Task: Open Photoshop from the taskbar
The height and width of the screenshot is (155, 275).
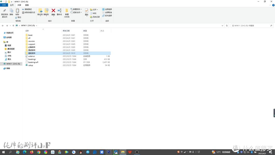Action: (x=109, y=152)
